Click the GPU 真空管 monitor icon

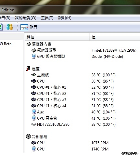coord(34,118)
